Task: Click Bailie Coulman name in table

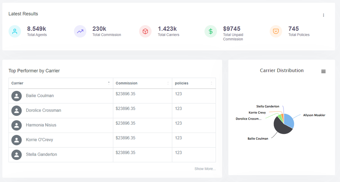Action: click(40, 96)
